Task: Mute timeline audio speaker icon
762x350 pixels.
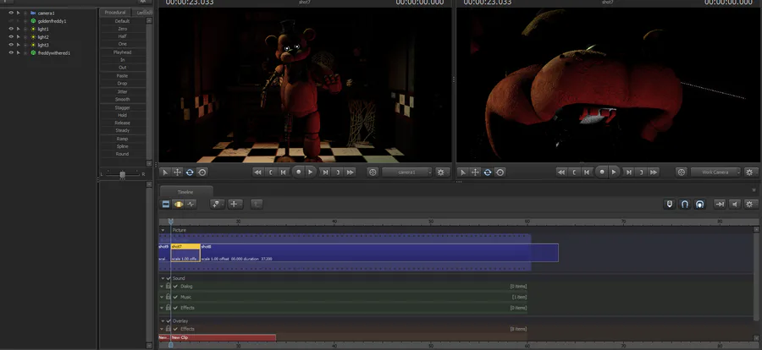Action: [735, 205]
